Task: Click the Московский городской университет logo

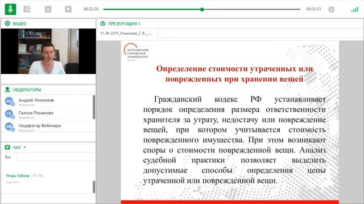Action: (136, 52)
